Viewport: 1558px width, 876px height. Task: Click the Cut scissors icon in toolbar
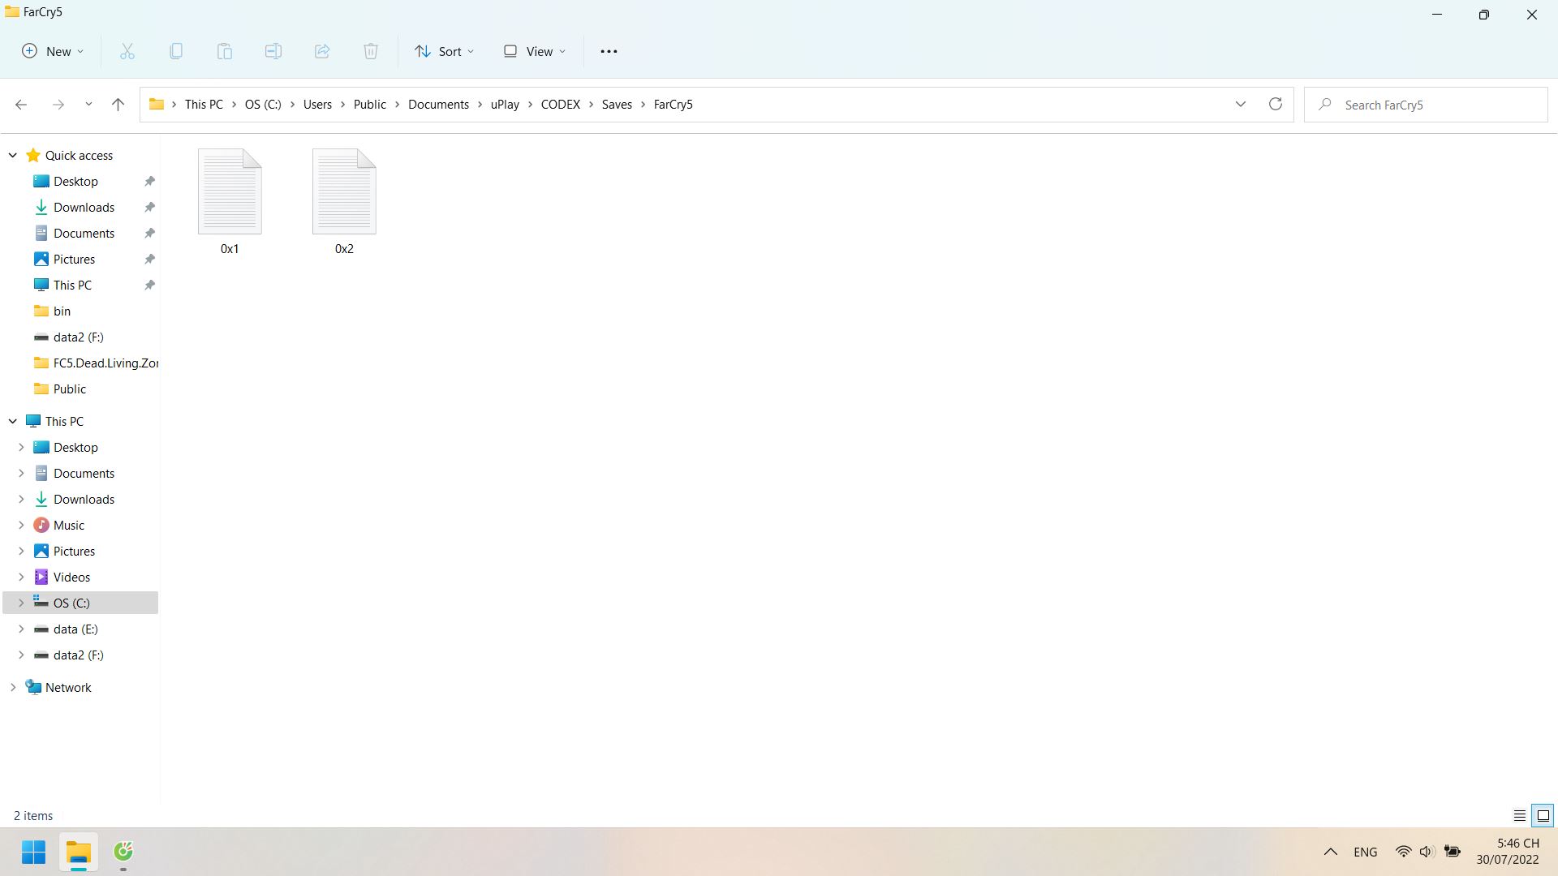tap(127, 51)
